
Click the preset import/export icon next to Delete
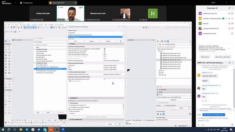coord(121,41)
